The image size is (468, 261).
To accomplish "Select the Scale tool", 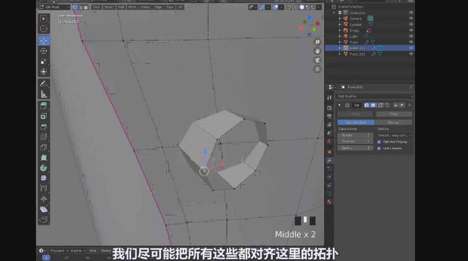I will (44, 61).
